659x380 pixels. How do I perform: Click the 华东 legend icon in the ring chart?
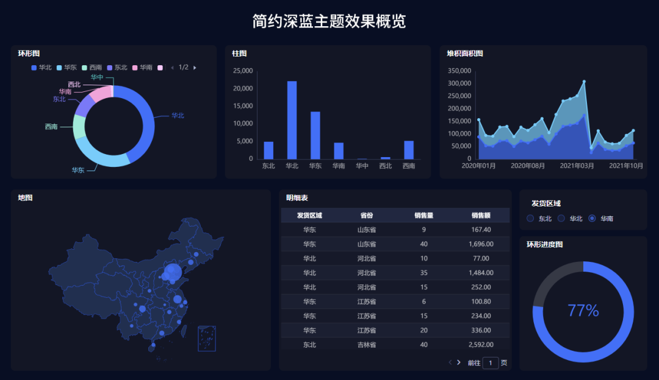pyautogui.click(x=59, y=67)
